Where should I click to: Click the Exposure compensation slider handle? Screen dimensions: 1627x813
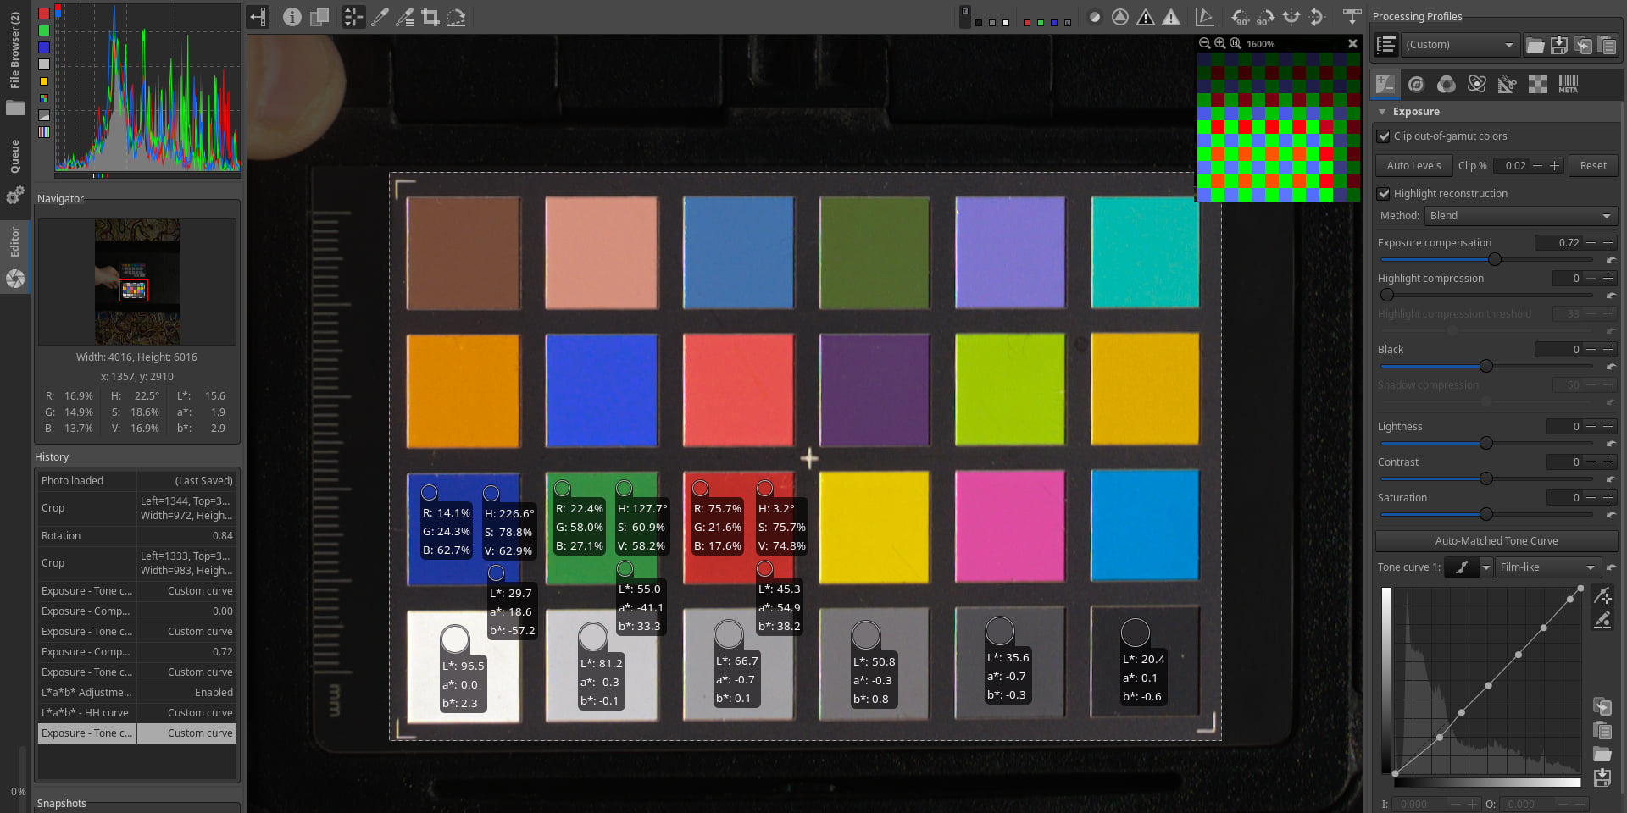click(x=1495, y=259)
